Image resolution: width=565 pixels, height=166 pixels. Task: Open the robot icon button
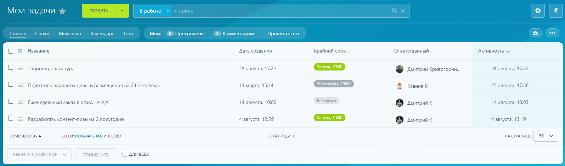tap(535, 33)
